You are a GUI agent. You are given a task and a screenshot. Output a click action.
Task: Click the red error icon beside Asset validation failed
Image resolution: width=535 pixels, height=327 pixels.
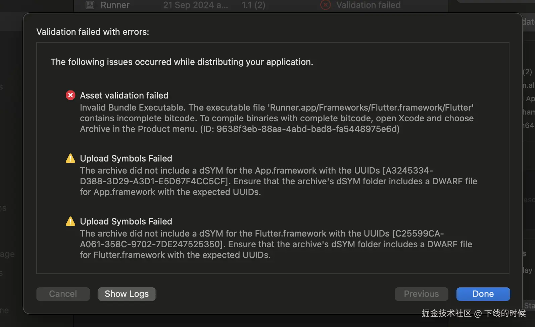click(x=70, y=95)
